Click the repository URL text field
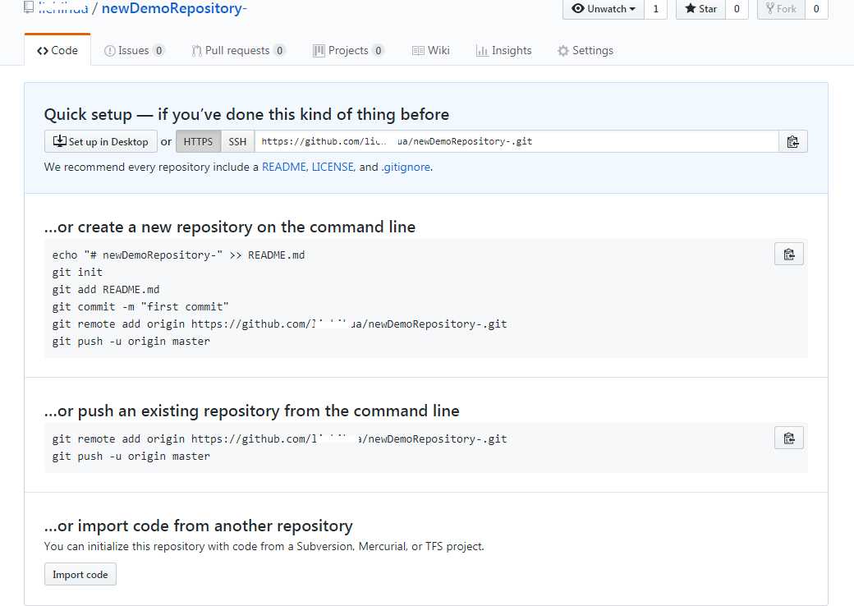 coord(516,141)
